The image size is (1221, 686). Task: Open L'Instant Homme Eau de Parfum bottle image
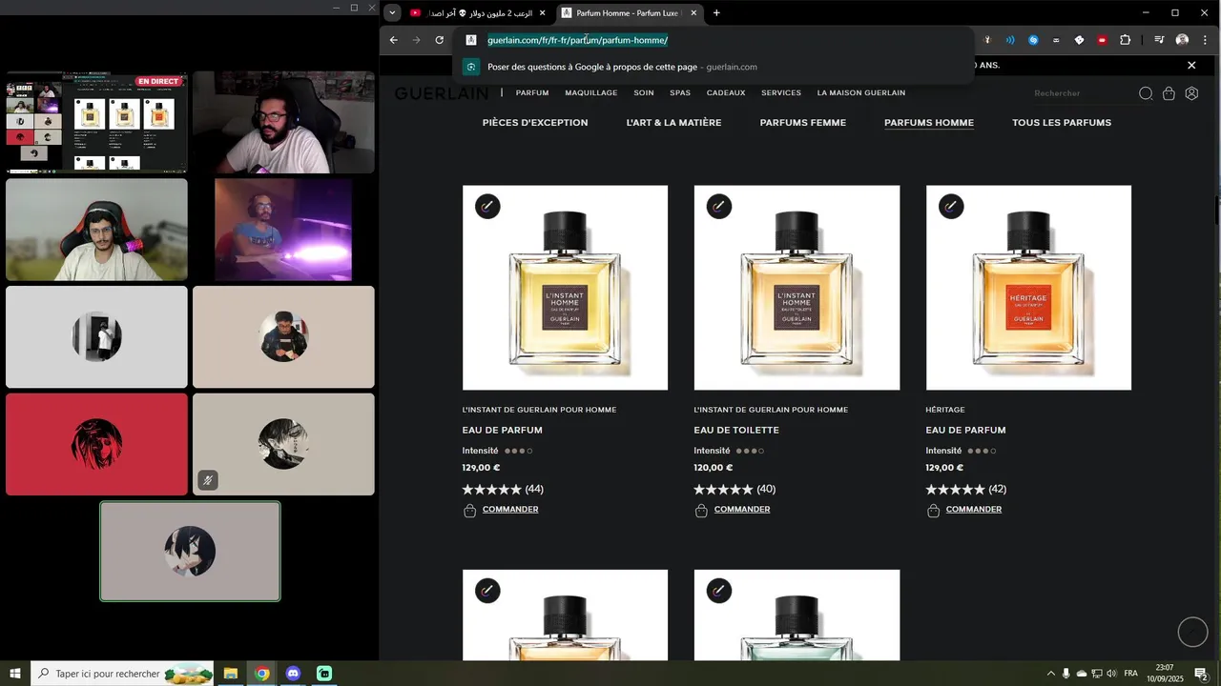coord(565,288)
